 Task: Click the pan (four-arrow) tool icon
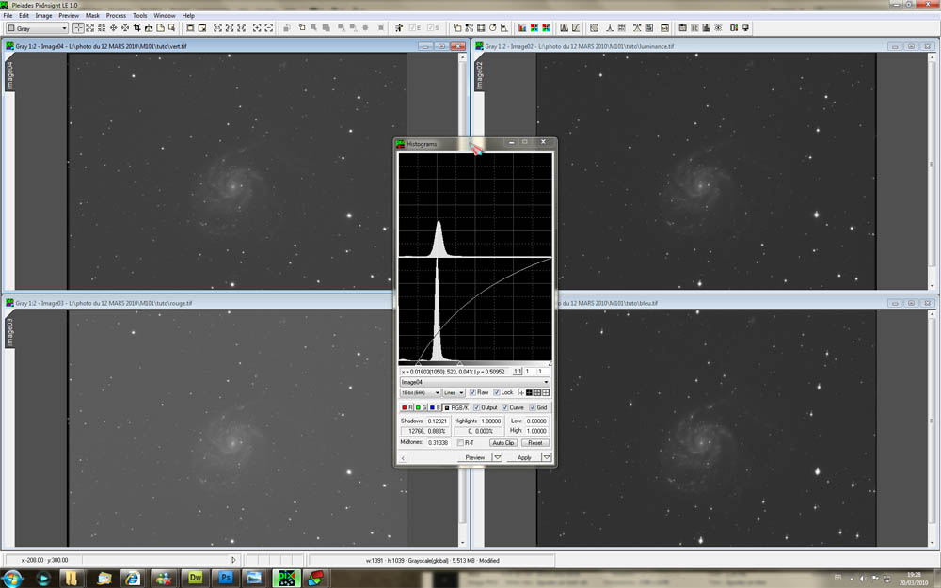point(113,28)
